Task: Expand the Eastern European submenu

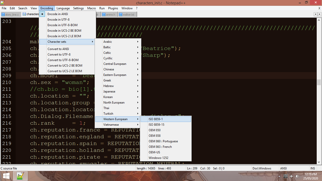Action: (x=118, y=75)
